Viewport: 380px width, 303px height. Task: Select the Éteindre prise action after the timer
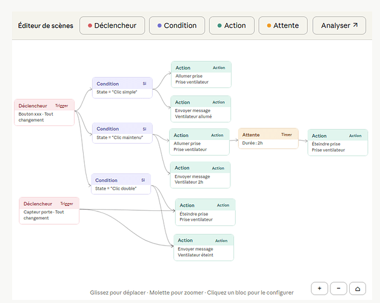[x=338, y=142]
